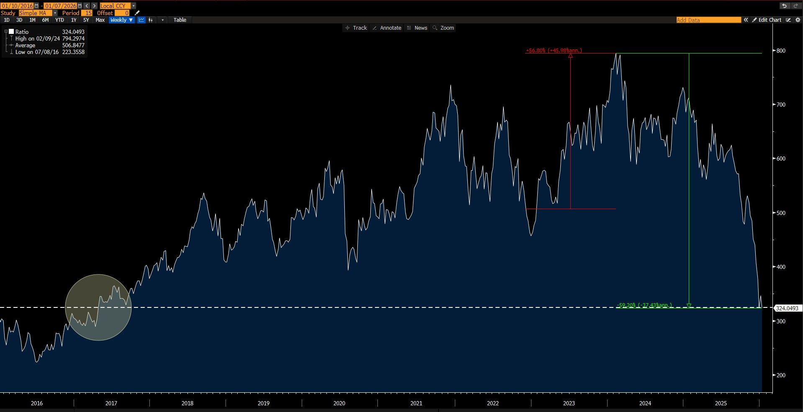
Task: Open the Local CCY currency dropdown
Action: pos(133,6)
